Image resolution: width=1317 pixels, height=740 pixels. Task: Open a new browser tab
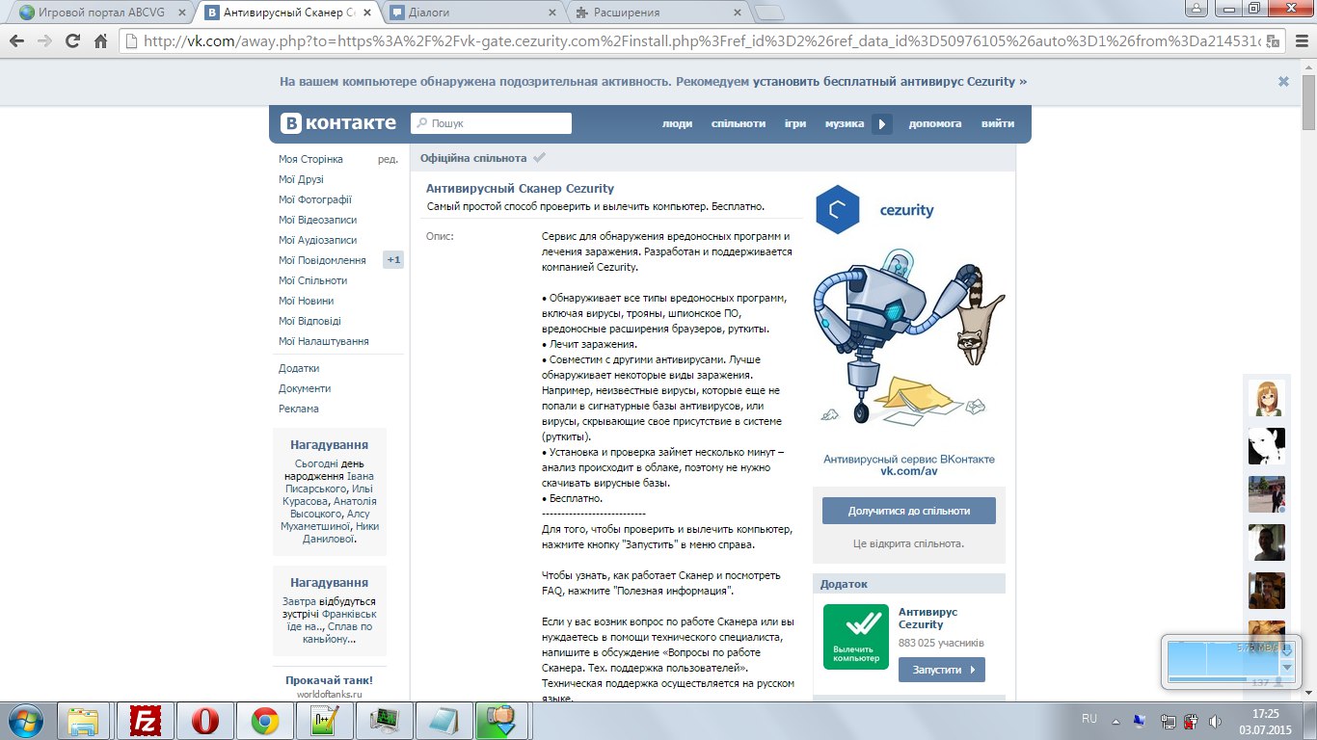point(768,13)
